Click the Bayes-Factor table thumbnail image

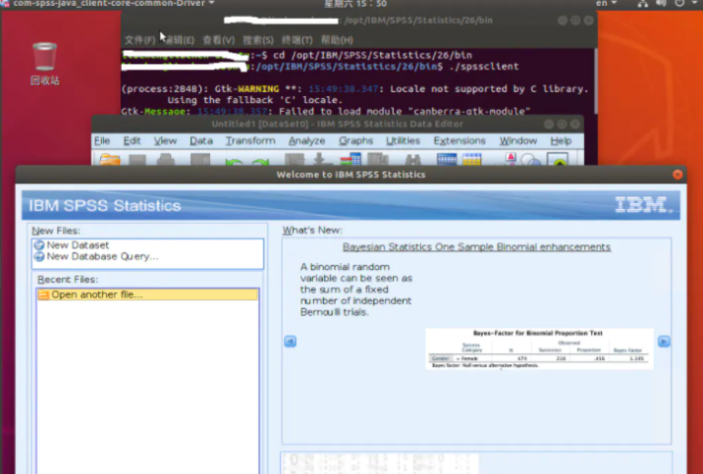click(539, 349)
